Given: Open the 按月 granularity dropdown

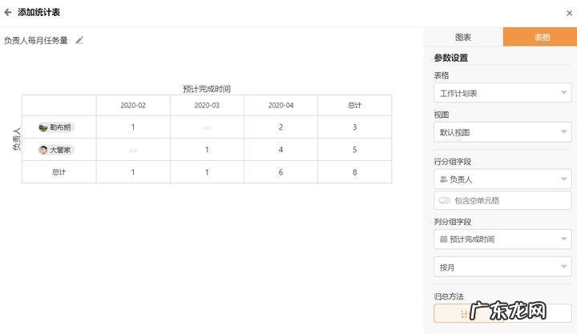Looking at the screenshot, I should tap(502, 267).
